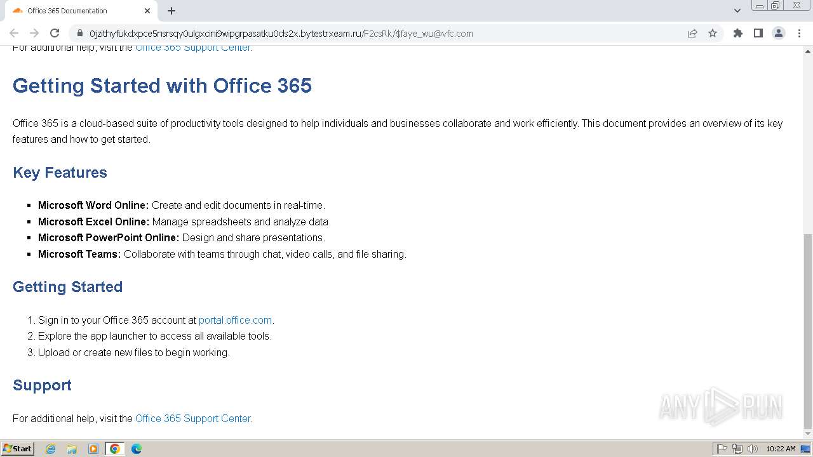Open File Explorer folder from taskbar
The image size is (813, 457).
[x=72, y=449]
